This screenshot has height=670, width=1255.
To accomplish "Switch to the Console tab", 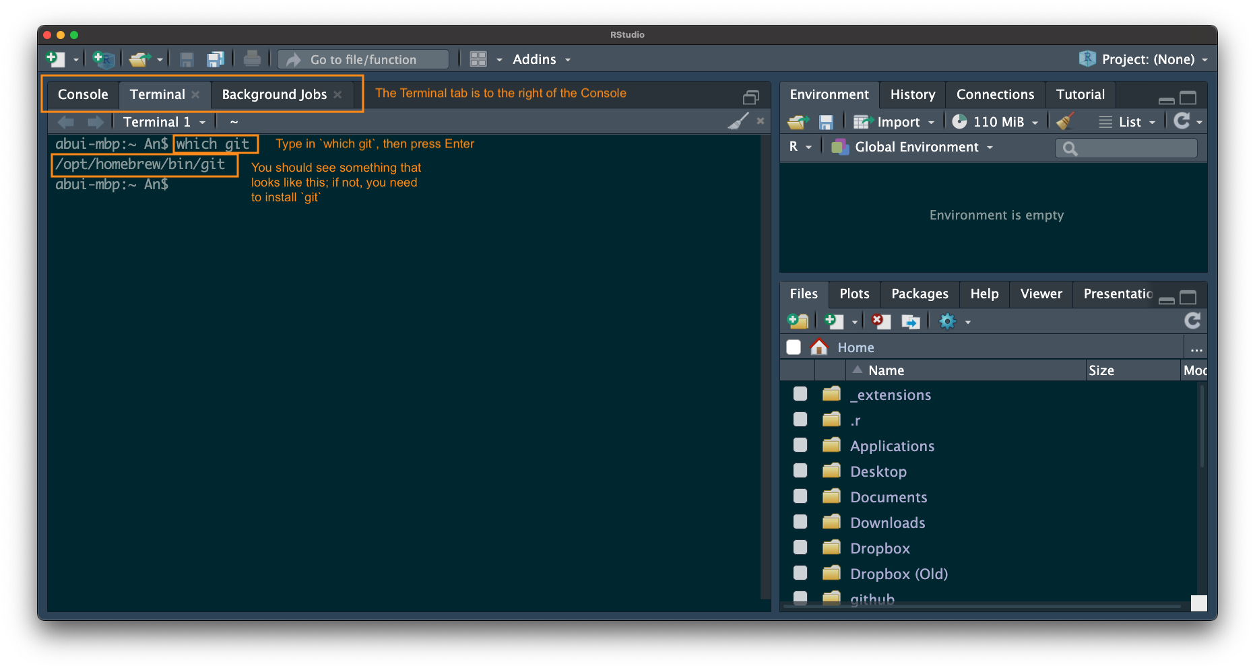I will [x=83, y=94].
